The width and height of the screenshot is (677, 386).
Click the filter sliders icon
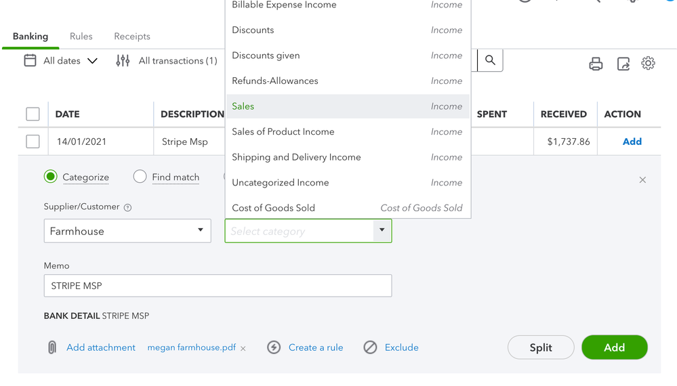click(123, 61)
